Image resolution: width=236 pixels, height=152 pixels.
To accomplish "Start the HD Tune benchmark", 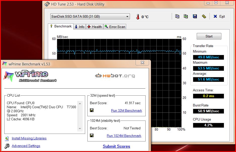I will (209, 36).
